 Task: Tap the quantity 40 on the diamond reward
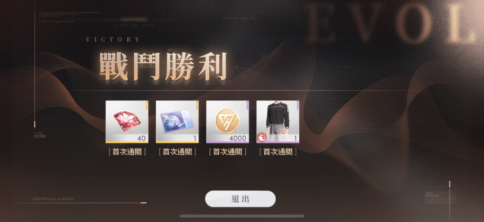[x=141, y=139]
